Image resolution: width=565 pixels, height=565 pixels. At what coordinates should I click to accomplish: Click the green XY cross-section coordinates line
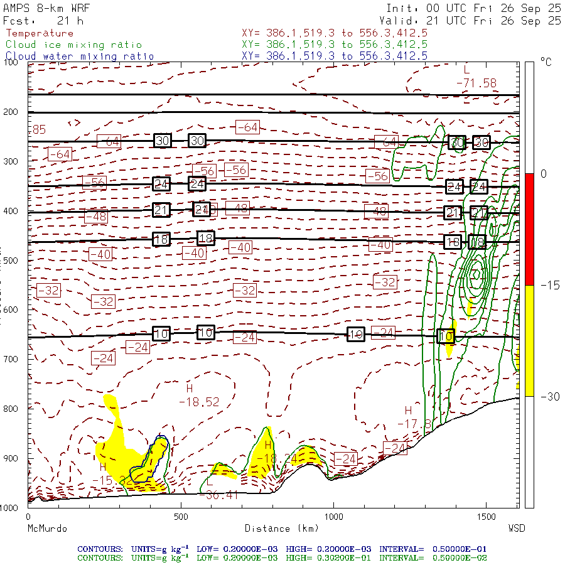(335, 45)
